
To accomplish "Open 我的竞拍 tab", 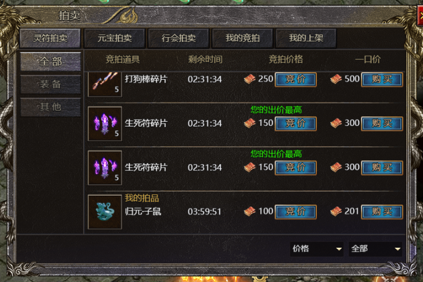I will click(242, 38).
